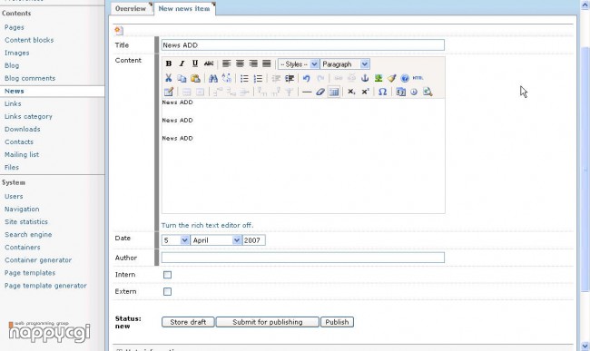Increase indent of paragraph
The image size is (590, 351).
[290, 78]
